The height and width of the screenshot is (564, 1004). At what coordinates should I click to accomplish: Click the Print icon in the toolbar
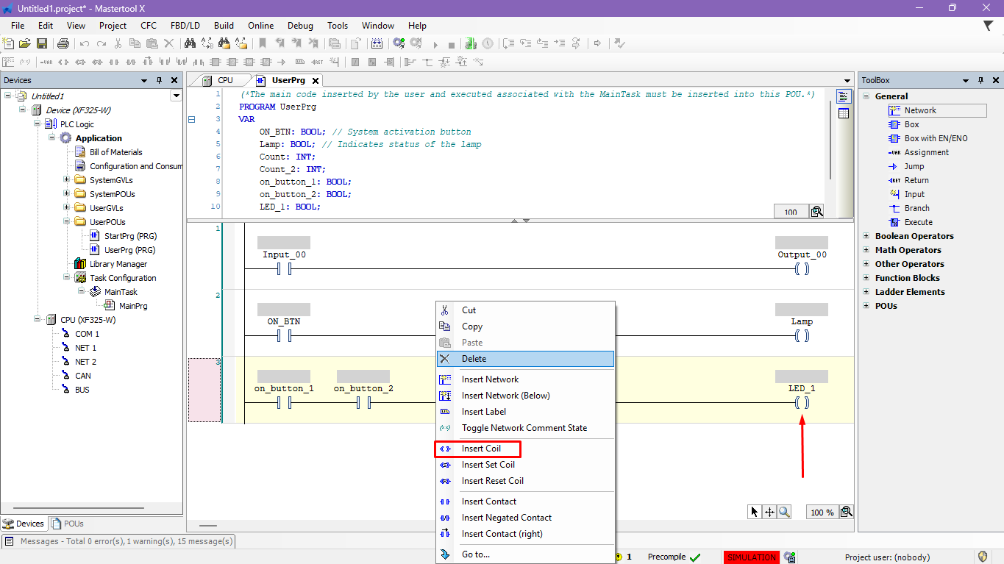pyautogui.click(x=63, y=43)
